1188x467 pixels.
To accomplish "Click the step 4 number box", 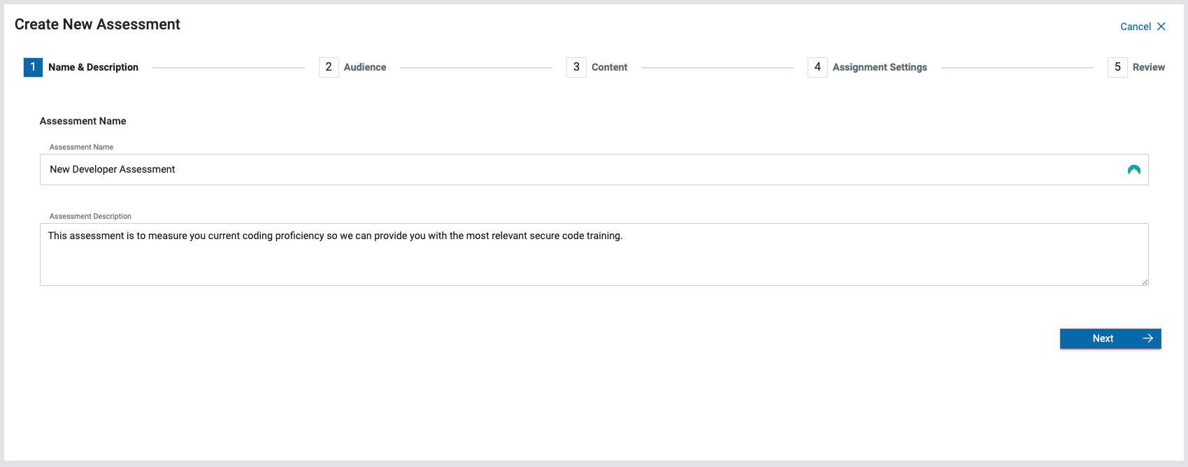I will coord(817,67).
